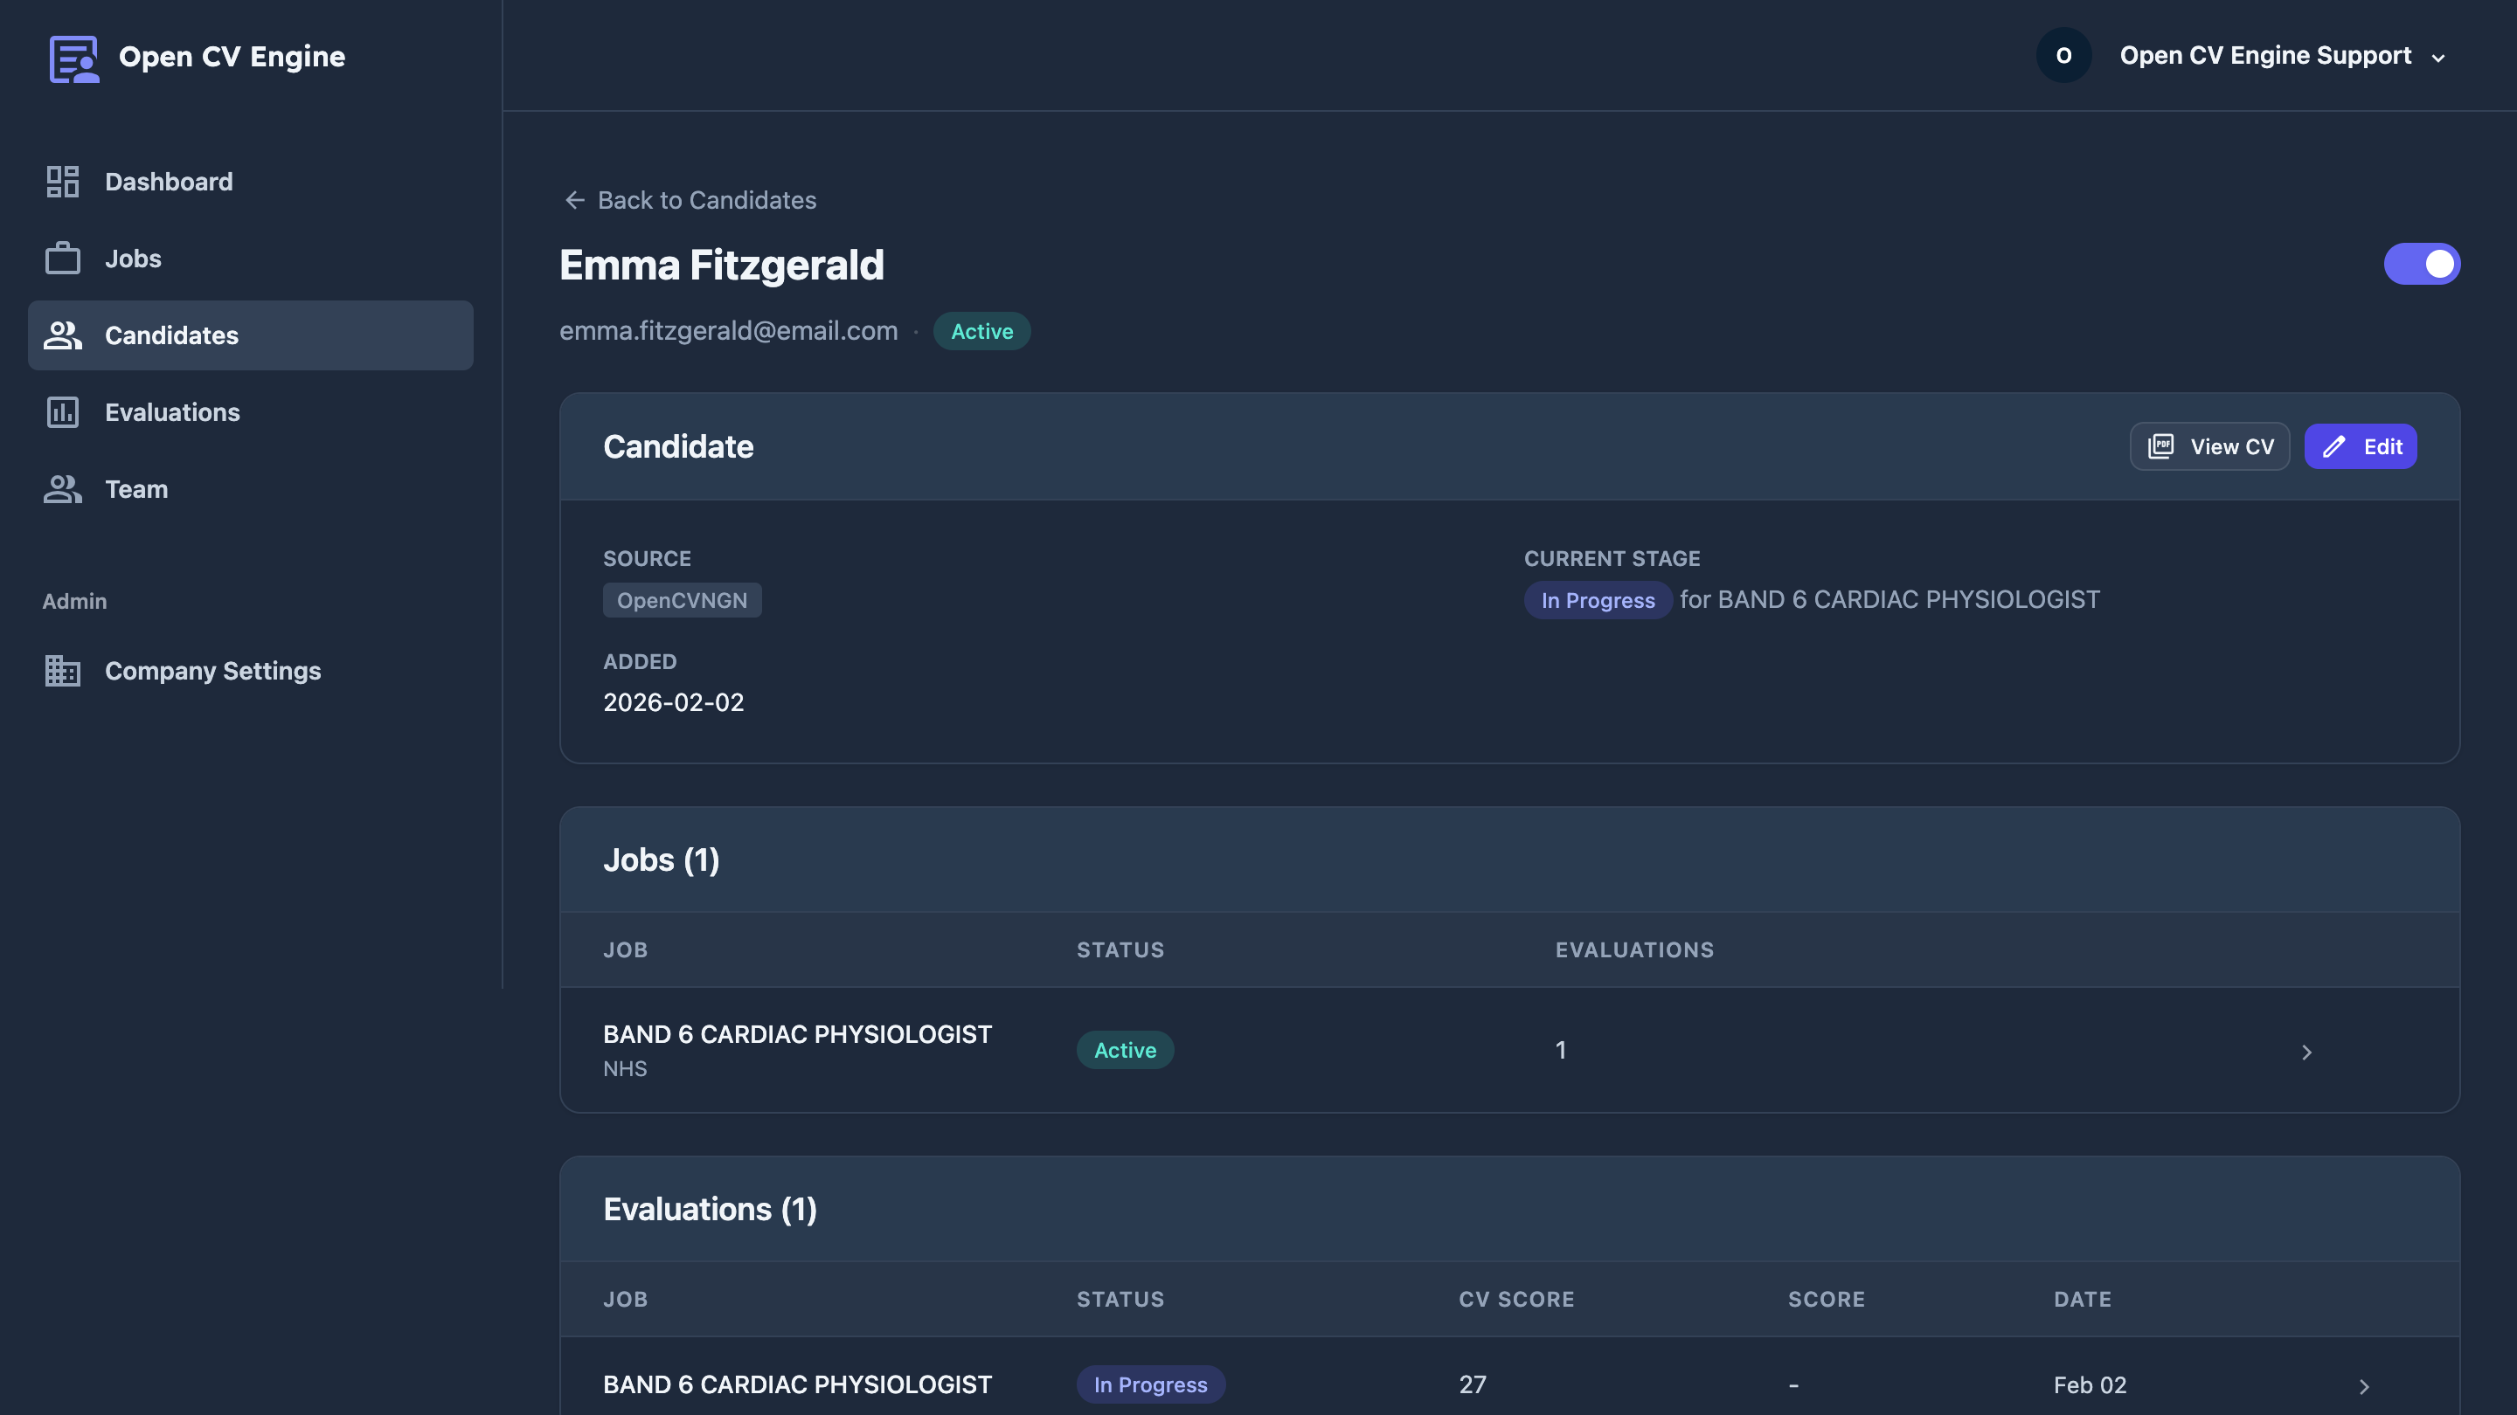Go to Evaluations in the sidebar
The height and width of the screenshot is (1415, 2517).
click(172, 412)
